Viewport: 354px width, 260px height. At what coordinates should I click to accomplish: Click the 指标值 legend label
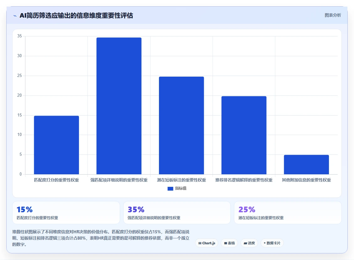click(181, 188)
